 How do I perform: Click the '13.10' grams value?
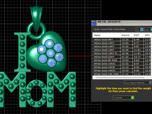(125, 67)
